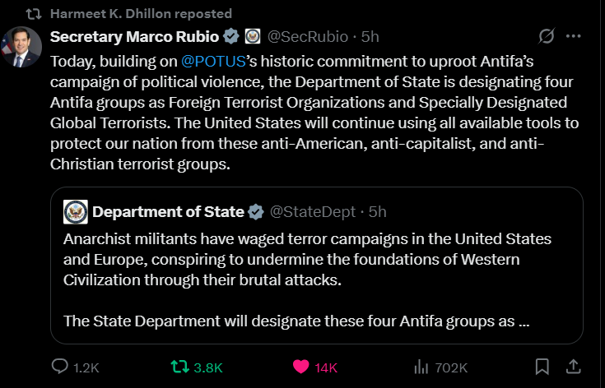Click the reply icon with 1.2K

click(61, 367)
